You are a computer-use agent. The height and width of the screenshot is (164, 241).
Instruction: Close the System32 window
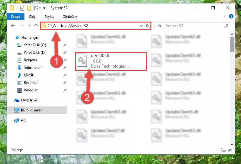point(228,8)
